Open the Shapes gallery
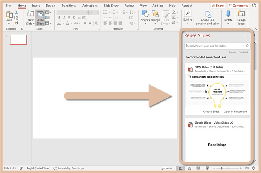Image resolution: width=261 pixels, height=173 pixels. point(145,17)
